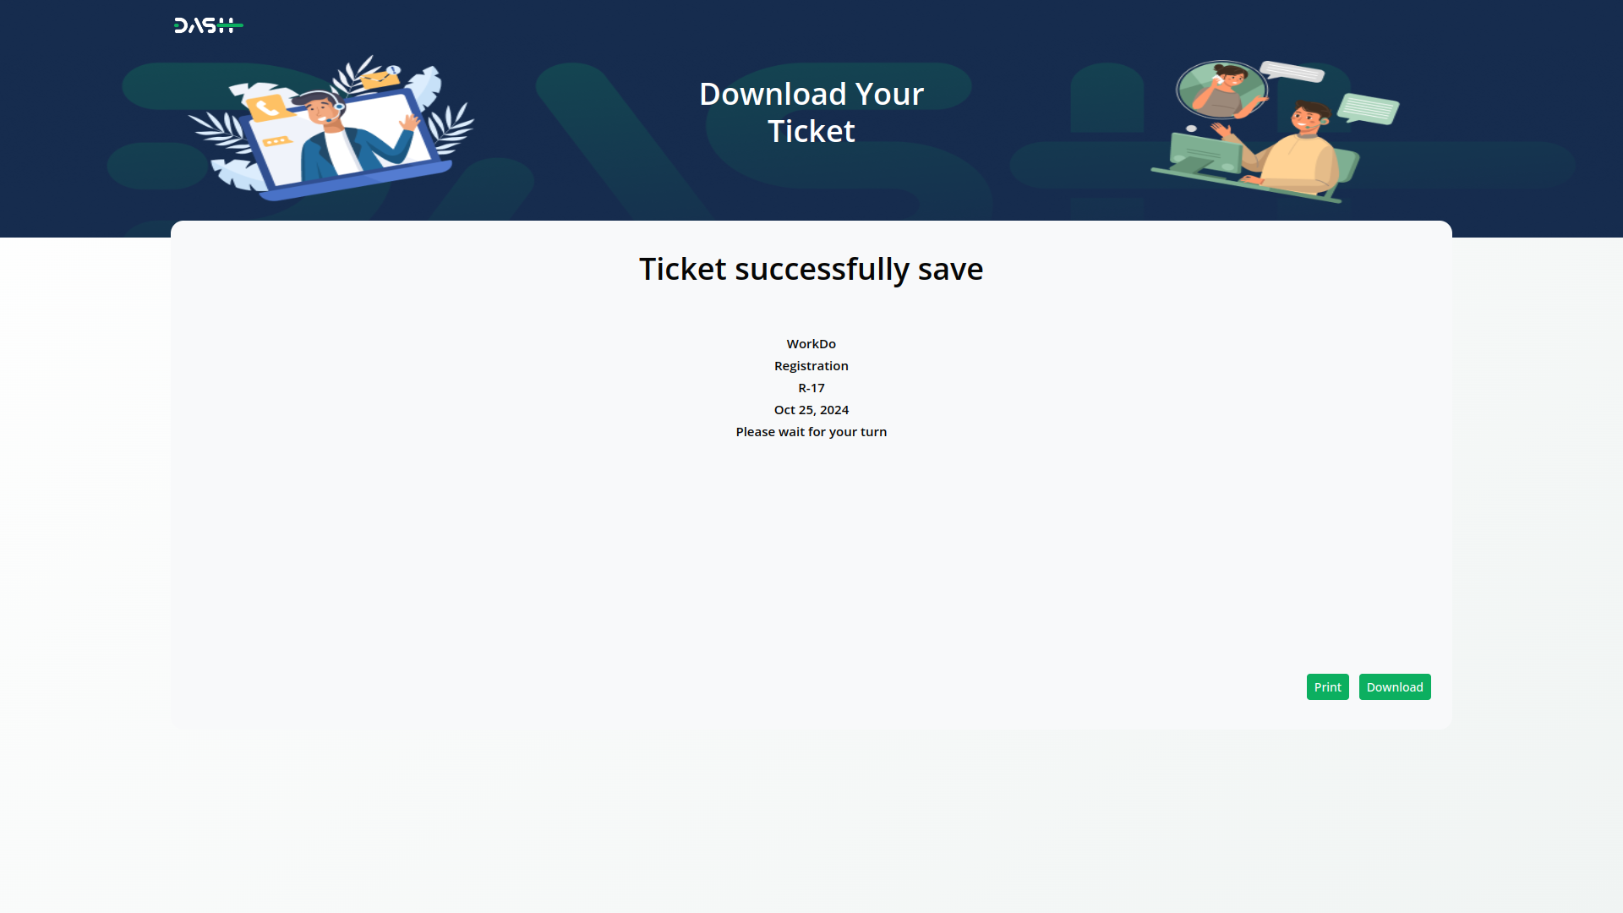Click the orange phone icon card
Viewport: 1623px width, 913px height.
[x=269, y=108]
